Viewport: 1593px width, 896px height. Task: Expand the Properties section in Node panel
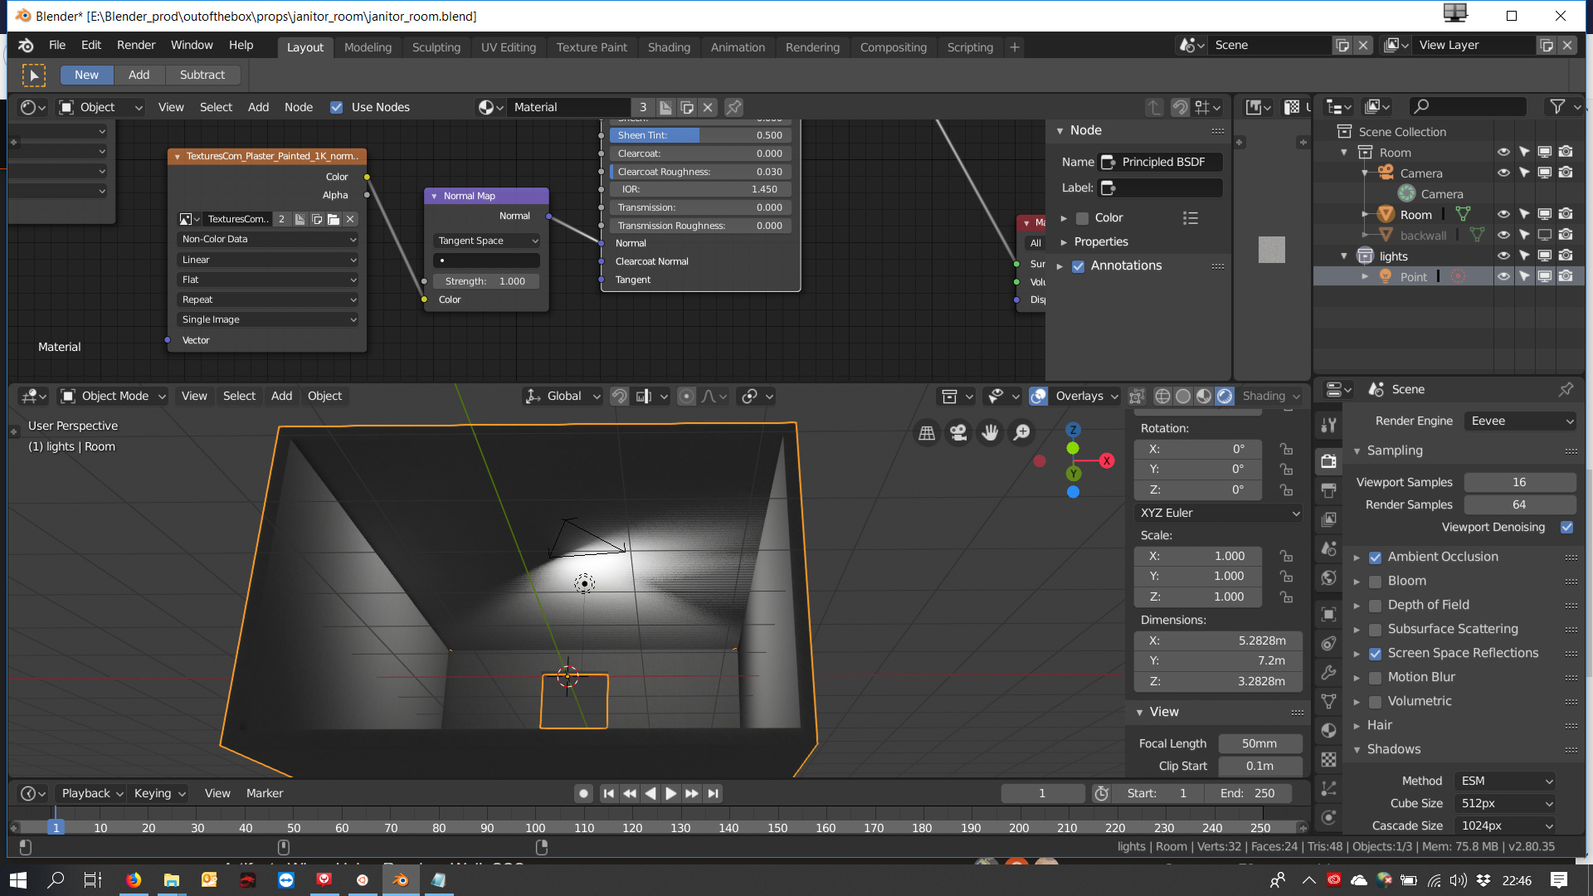point(1100,241)
